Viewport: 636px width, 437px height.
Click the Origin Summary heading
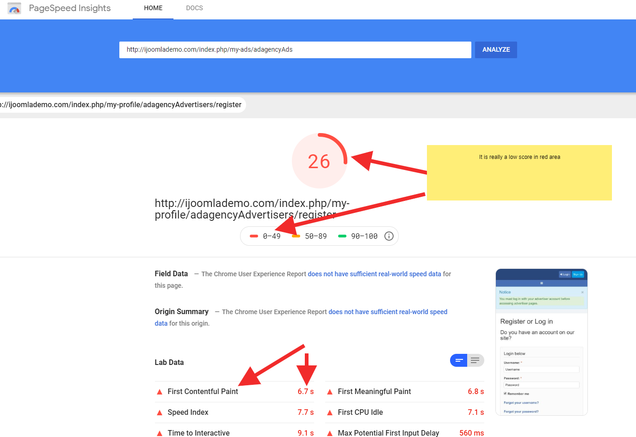point(182,312)
